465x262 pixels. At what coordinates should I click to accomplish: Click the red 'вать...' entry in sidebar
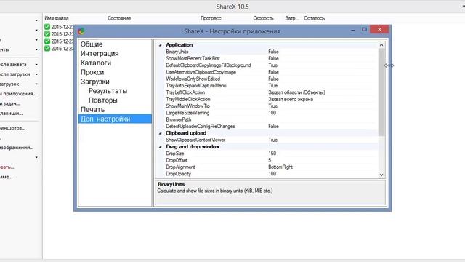click(7, 167)
